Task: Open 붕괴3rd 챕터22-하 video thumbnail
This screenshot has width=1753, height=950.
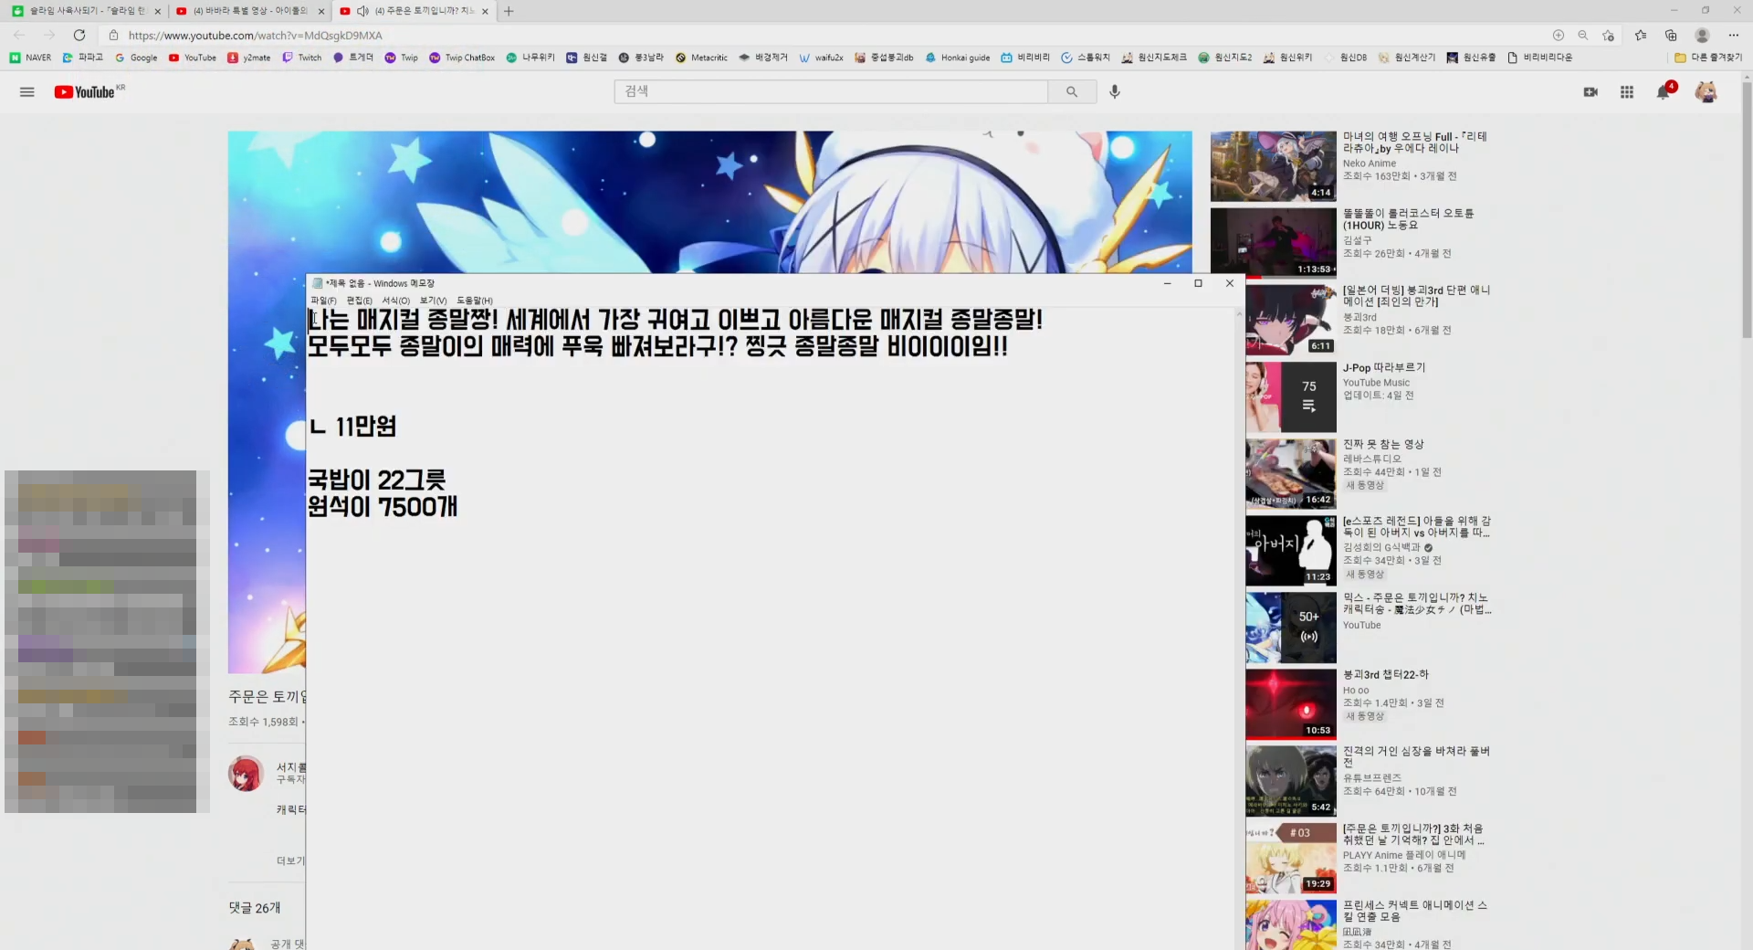Action: click(x=1291, y=704)
